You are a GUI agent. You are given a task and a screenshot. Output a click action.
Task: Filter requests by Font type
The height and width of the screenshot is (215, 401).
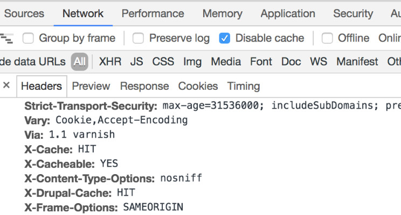click(x=261, y=62)
